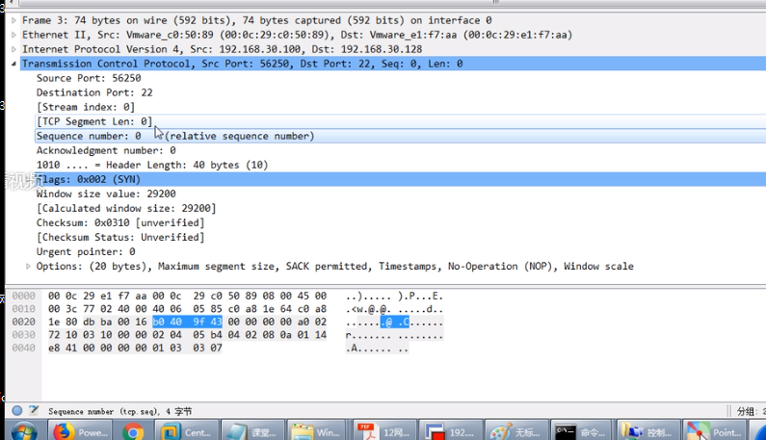Viewport: 766px width, 440px height.
Task: Click status text Sequence number (tcp.seq)
Action: 101,411
